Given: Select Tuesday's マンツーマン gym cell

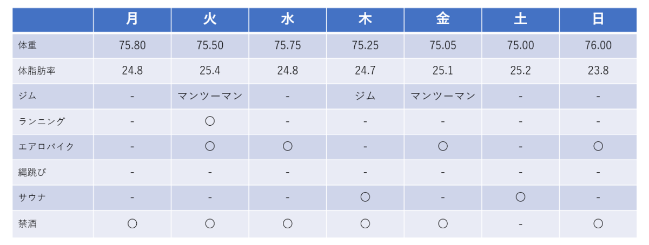Looking at the screenshot, I should click(210, 96).
